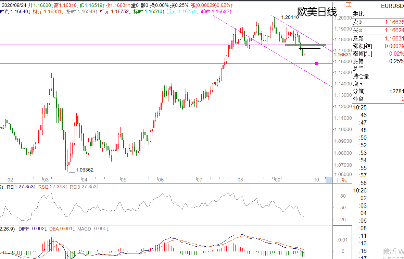Click the 日线 period button
The height and width of the screenshot is (259, 404).
click(342, 180)
